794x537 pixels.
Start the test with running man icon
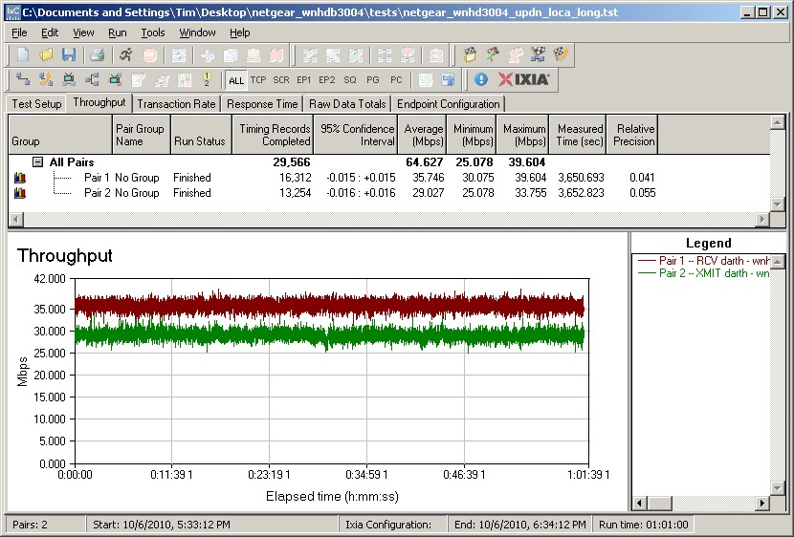[125, 55]
